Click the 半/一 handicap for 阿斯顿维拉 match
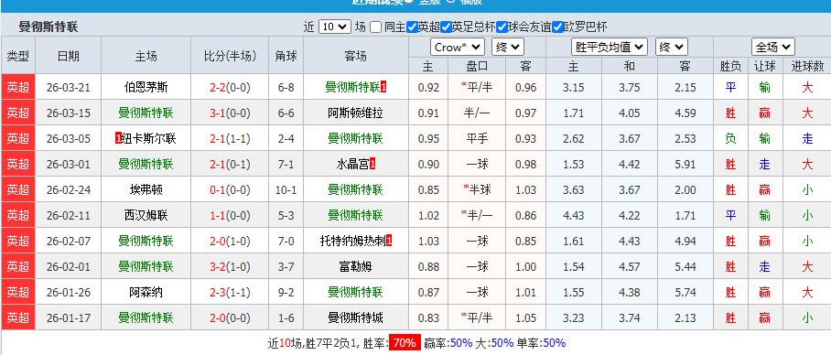 point(477,113)
